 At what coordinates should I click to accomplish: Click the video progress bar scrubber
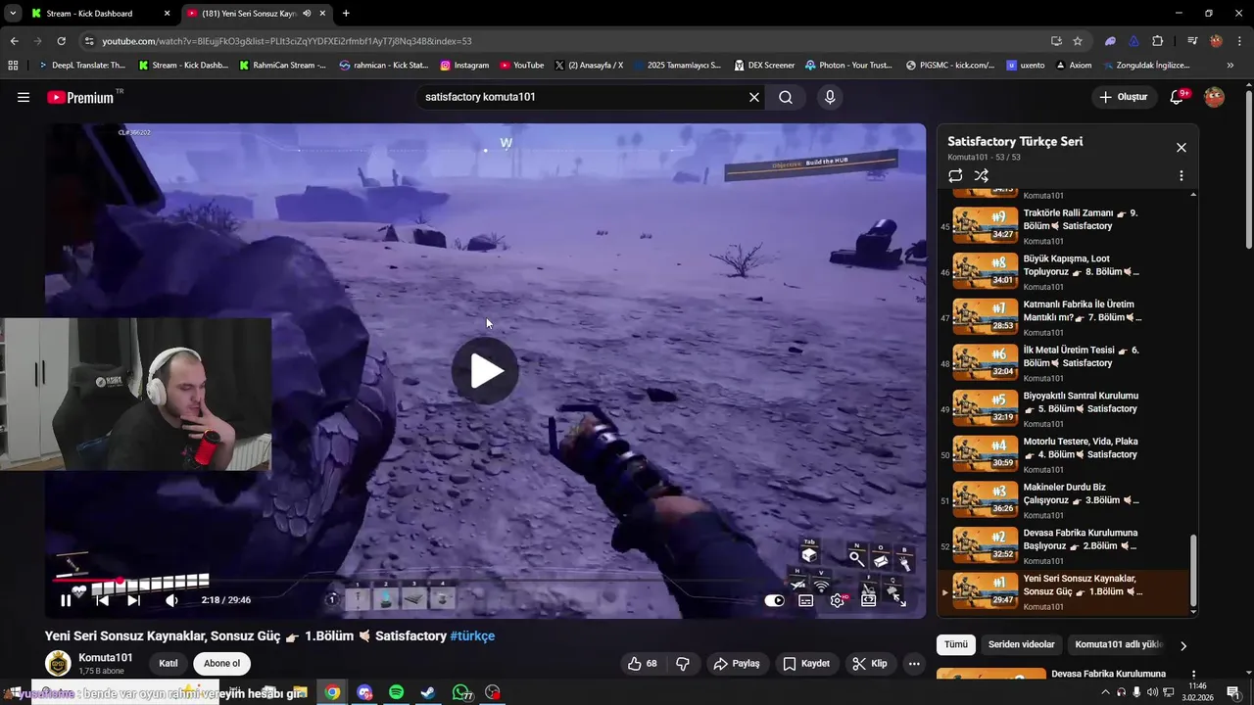click(121, 582)
